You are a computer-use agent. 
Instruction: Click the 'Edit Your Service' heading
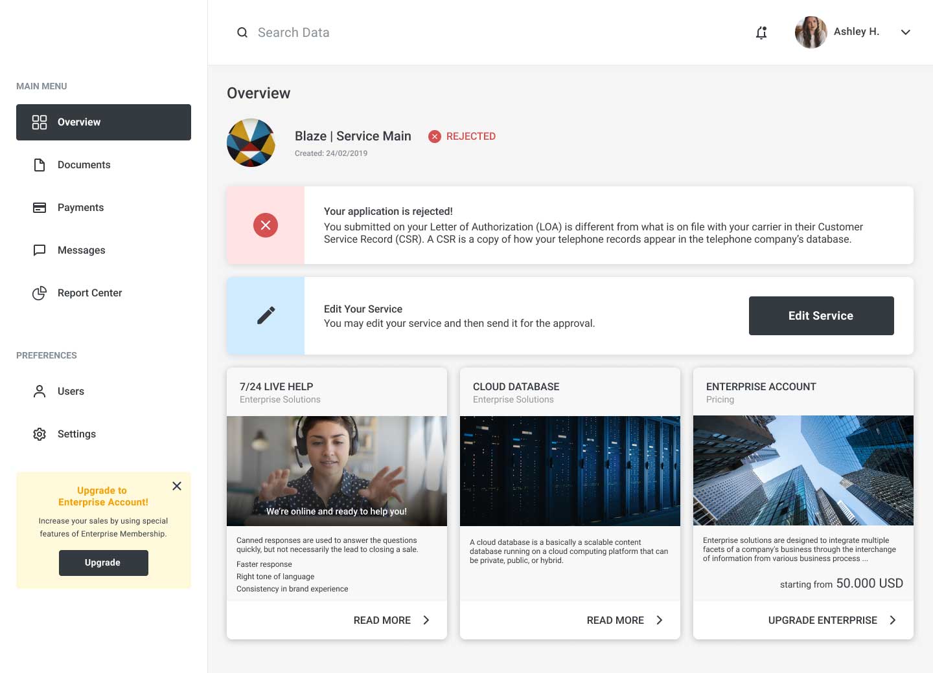point(363,309)
